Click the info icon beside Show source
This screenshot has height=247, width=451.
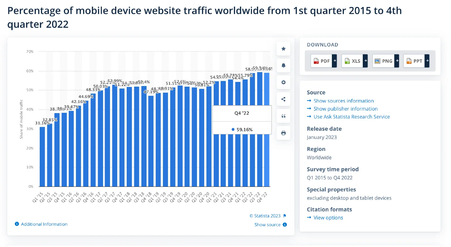pyautogui.click(x=285, y=225)
